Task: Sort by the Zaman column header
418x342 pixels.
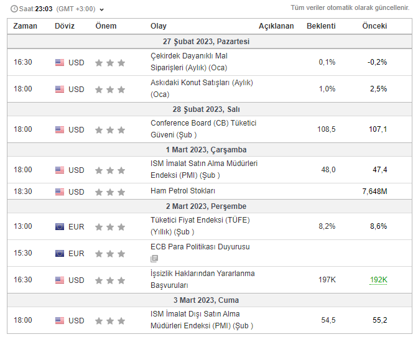Action: [x=25, y=26]
